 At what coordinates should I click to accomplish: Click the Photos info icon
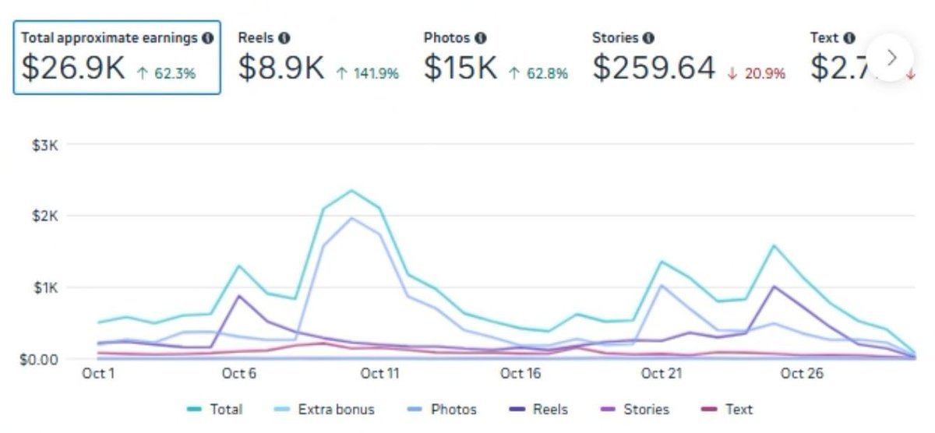pyautogui.click(x=481, y=37)
